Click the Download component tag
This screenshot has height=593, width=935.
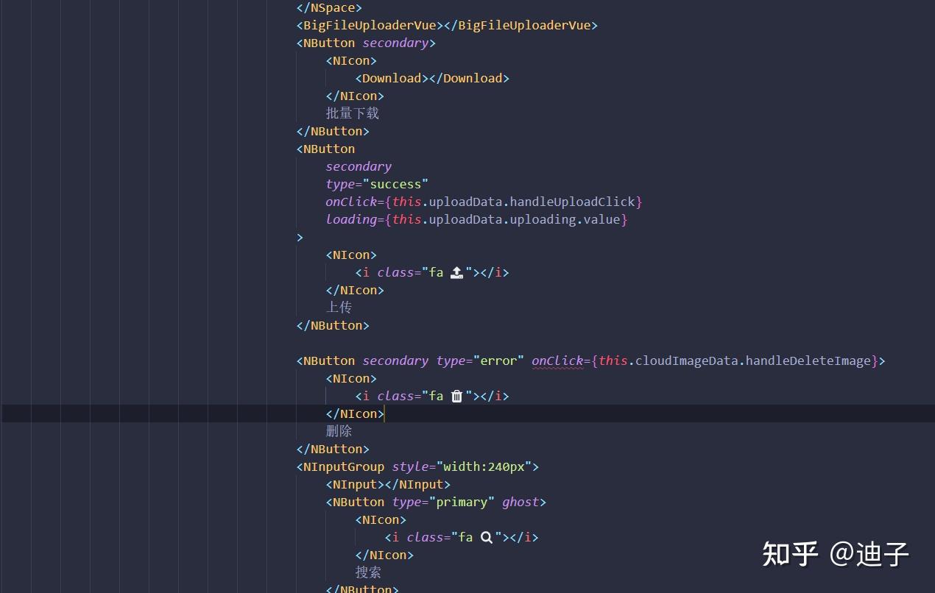coord(390,78)
